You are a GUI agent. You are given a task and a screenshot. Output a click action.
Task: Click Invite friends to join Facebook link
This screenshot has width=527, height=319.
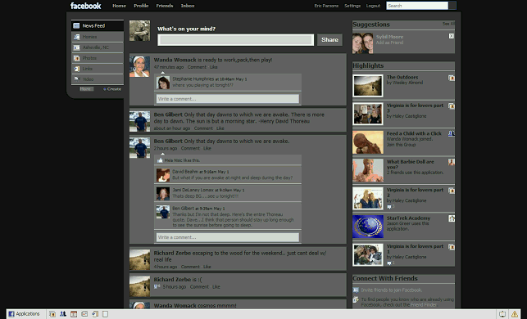(392, 290)
